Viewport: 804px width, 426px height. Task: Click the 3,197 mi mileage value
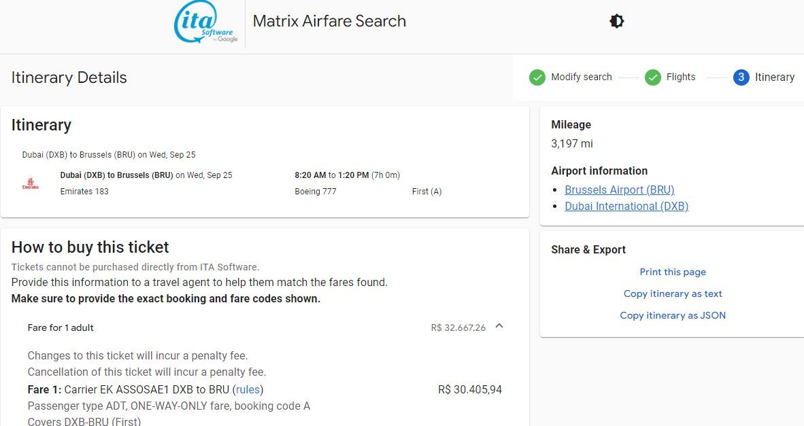[572, 144]
